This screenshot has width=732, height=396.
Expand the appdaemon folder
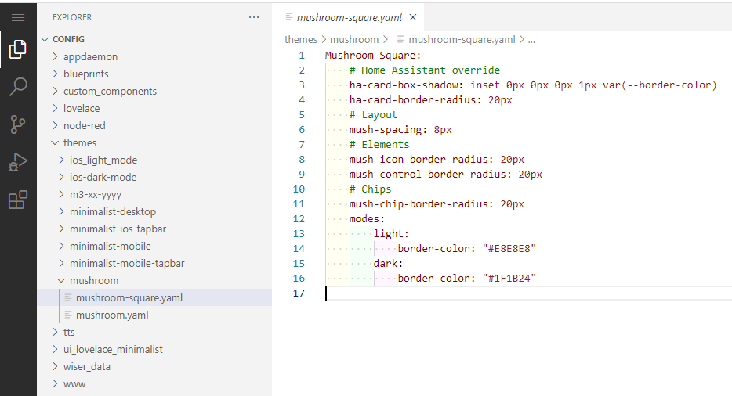[90, 56]
